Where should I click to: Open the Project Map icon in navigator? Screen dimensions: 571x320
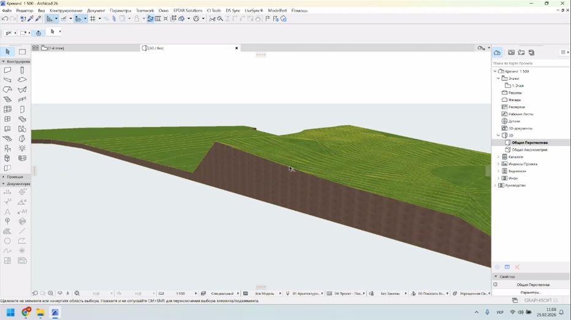point(497,53)
